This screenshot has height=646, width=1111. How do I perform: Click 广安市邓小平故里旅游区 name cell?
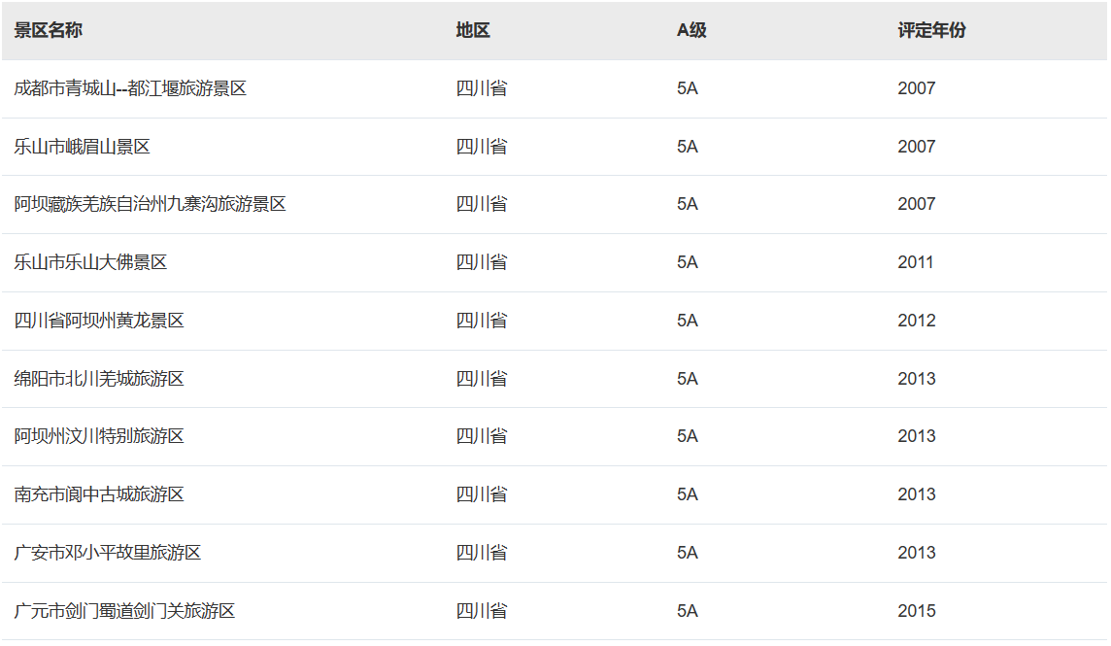coord(108,553)
